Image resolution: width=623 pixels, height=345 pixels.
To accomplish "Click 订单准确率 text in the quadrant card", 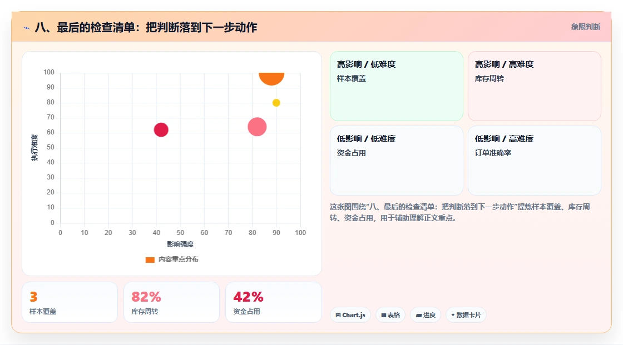I will (493, 153).
